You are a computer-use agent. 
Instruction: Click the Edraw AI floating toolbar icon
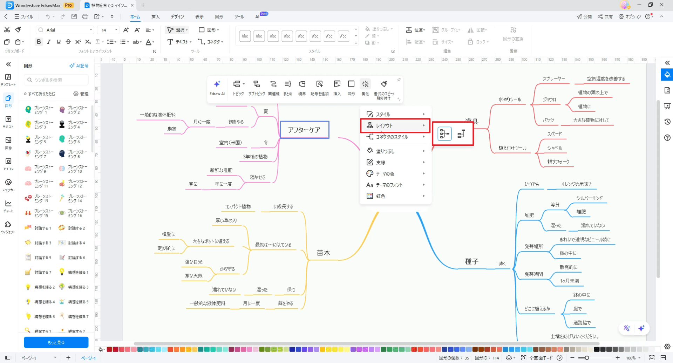[217, 88]
